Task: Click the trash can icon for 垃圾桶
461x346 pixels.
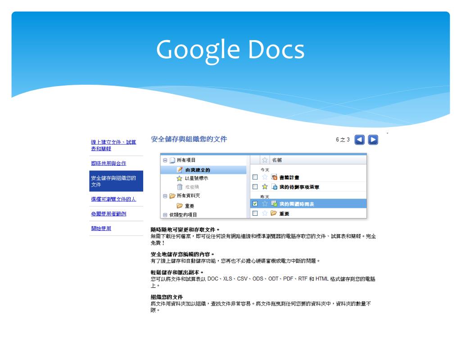Action: click(x=180, y=187)
